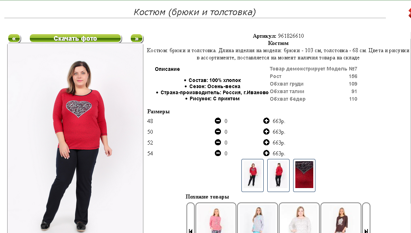Click minus icon for size 50
Viewport: 411px width, 233px height.
click(218, 132)
